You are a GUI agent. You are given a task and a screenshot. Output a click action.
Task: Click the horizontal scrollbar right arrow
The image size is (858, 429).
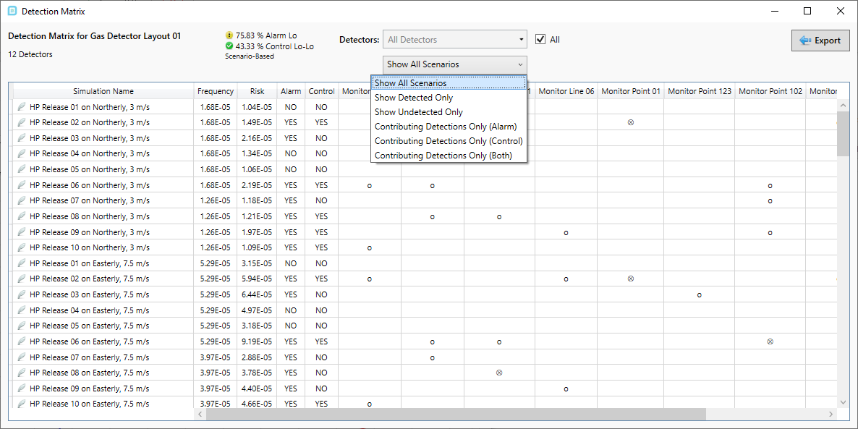(x=832, y=415)
